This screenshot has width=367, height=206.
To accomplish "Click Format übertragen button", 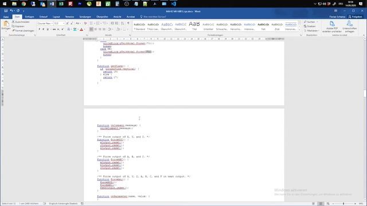I will 23,30.
